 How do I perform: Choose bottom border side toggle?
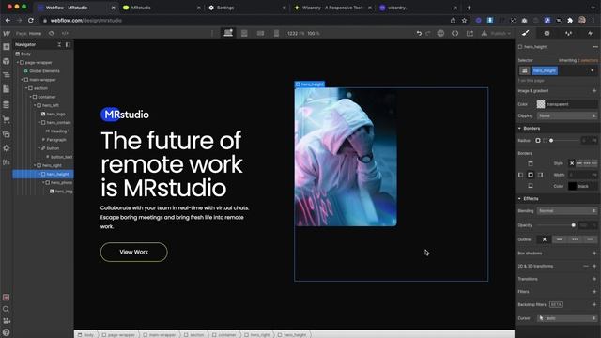coord(531,186)
